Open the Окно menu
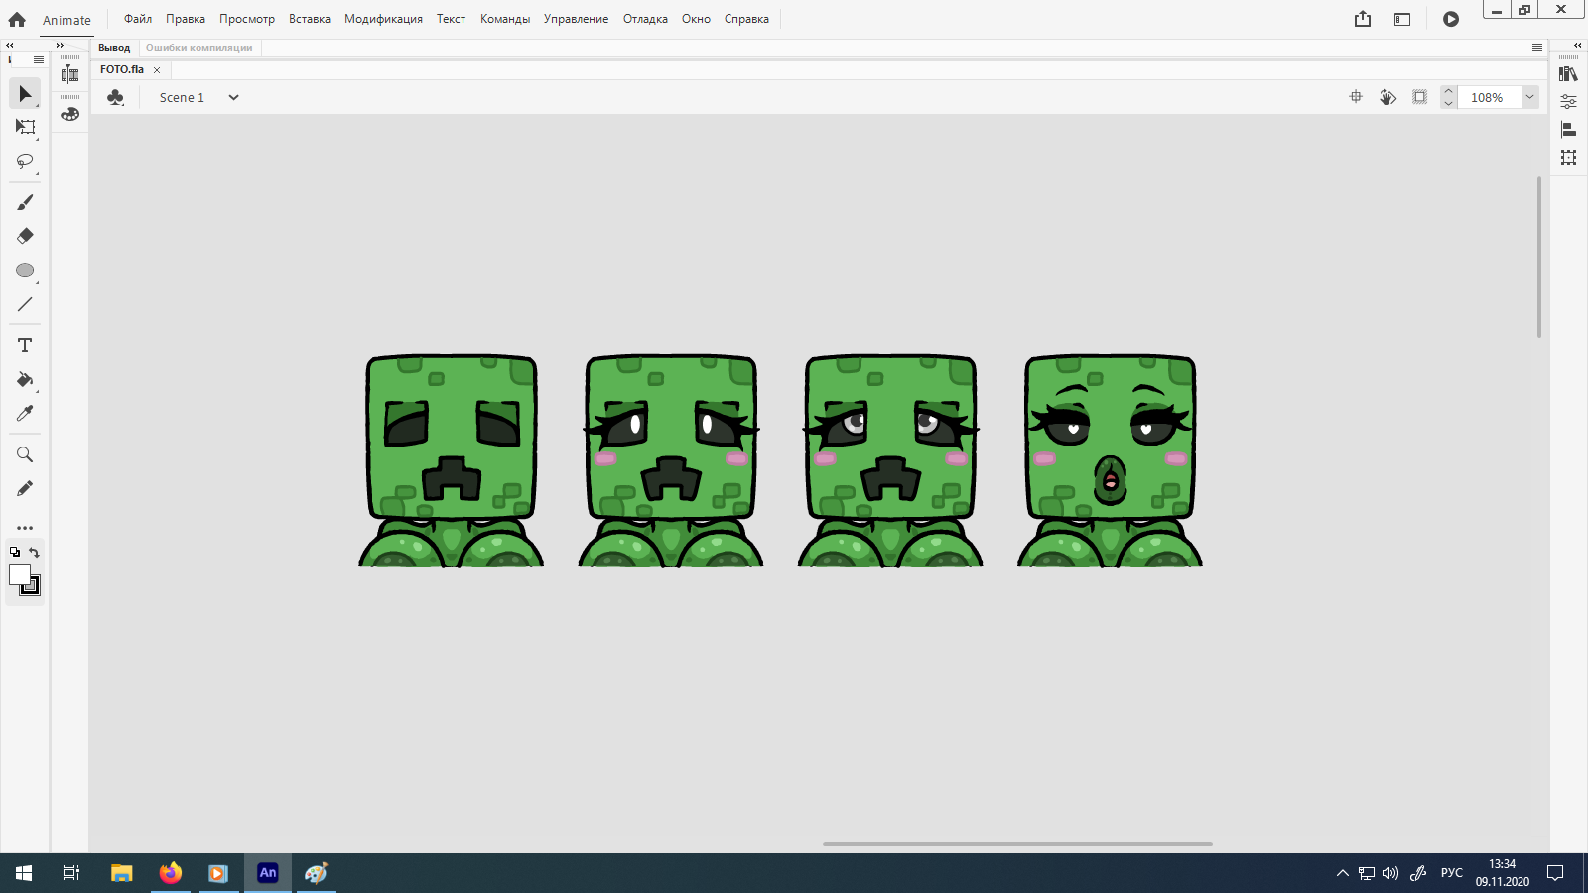This screenshot has width=1588, height=893. tap(696, 19)
